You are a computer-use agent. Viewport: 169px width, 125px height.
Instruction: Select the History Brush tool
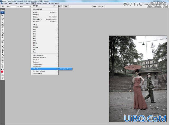[2, 37]
